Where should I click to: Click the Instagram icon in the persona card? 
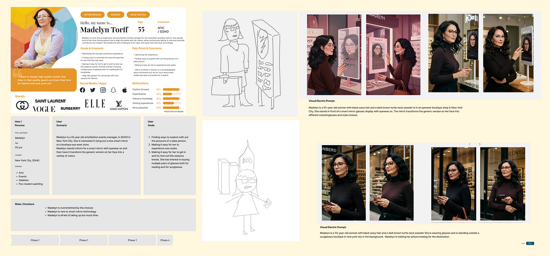coord(103,90)
